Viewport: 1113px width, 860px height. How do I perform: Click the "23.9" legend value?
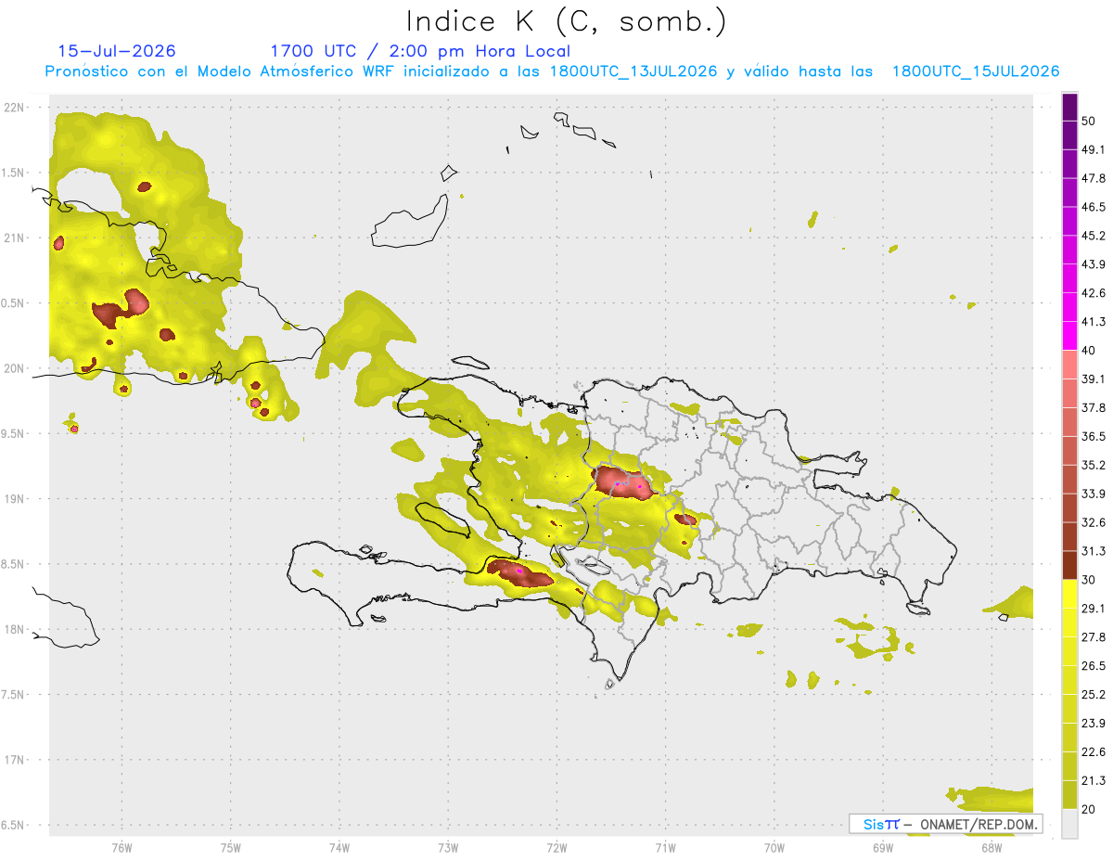point(1094,724)
